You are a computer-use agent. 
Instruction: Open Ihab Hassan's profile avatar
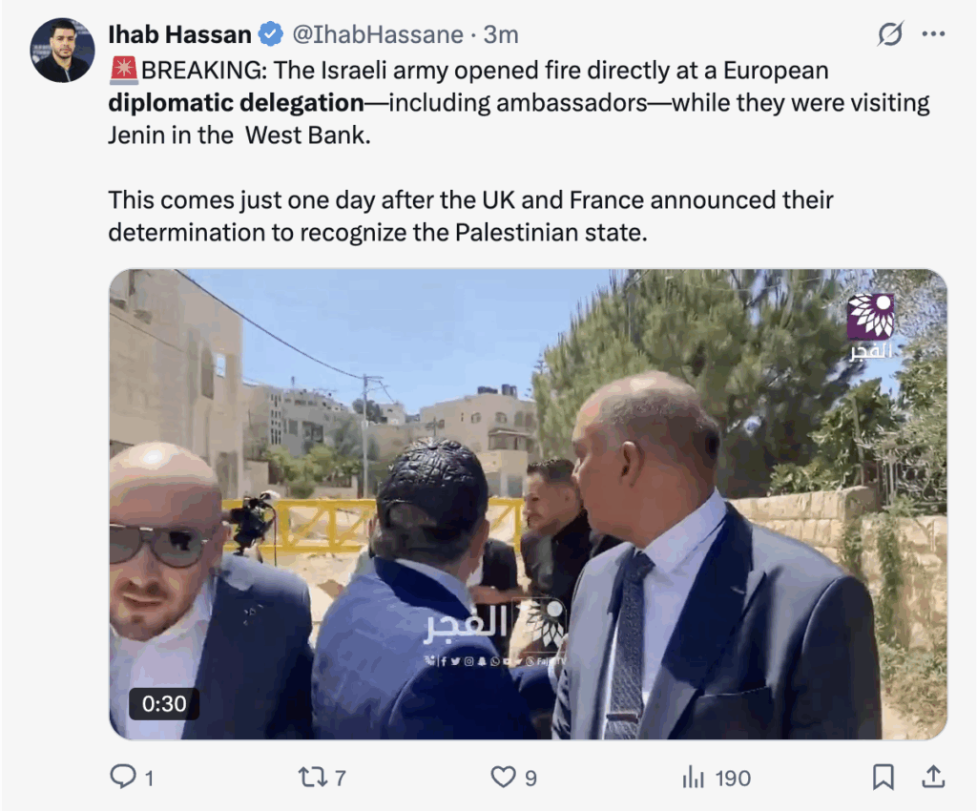62,50
